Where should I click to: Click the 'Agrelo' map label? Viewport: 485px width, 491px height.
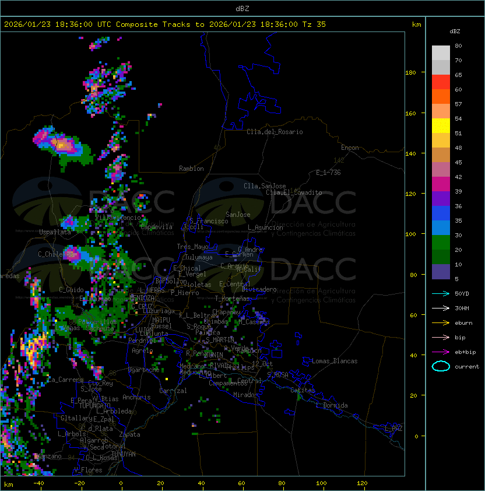[142, 350]
